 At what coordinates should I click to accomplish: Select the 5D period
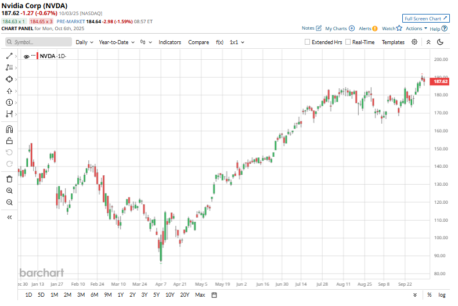point(41,295)
